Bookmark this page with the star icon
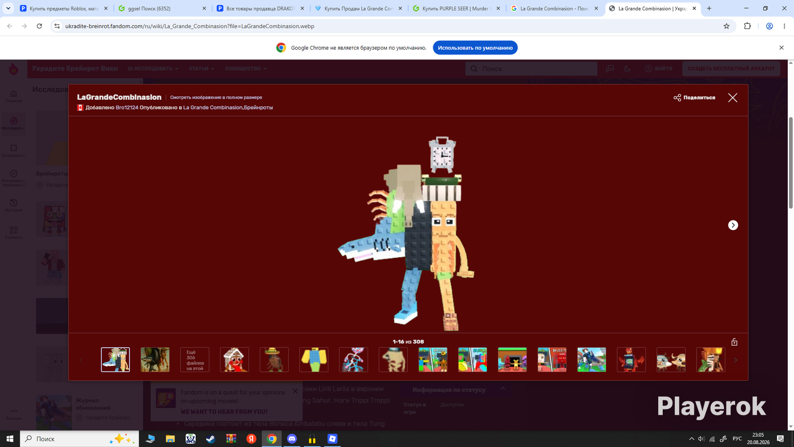 click(x=727, y=26)
